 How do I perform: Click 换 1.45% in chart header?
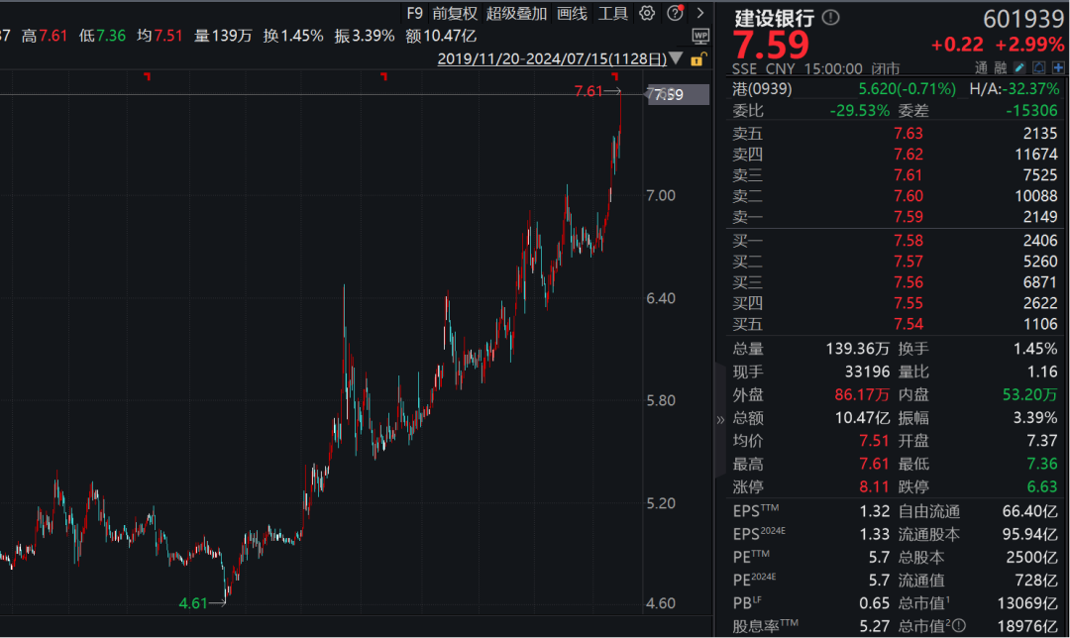pos(293,36)
